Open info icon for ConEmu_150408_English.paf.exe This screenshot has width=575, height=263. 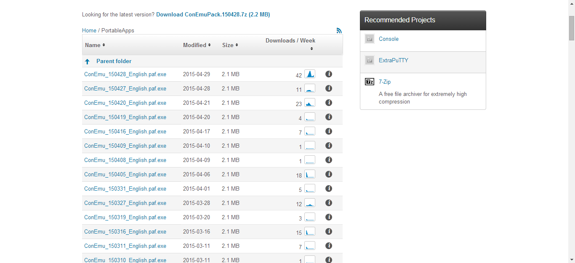point(329,160)
